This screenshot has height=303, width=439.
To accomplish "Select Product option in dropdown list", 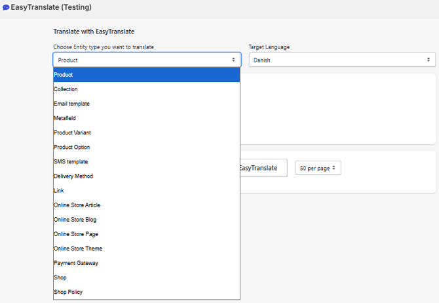I will (x=64, y=75).
